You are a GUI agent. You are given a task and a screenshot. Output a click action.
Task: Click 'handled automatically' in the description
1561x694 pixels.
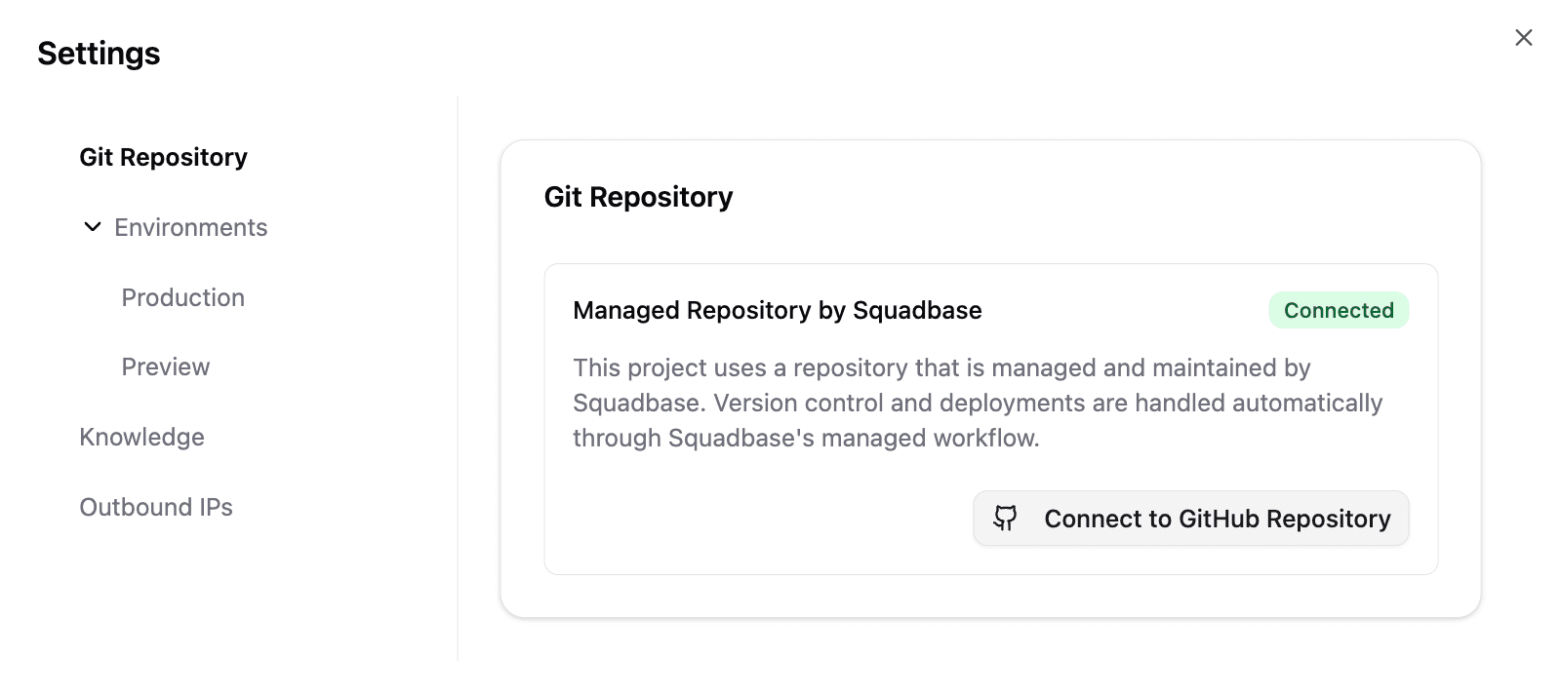click(1259, 403)
